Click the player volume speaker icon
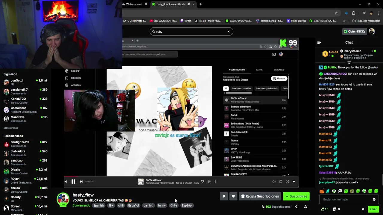The image size is (383, 215). click(274, 182)
